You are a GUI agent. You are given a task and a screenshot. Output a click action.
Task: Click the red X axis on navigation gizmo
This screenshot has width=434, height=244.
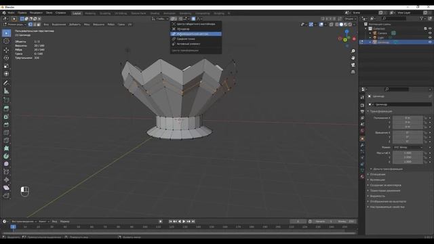tap(354, 39)
